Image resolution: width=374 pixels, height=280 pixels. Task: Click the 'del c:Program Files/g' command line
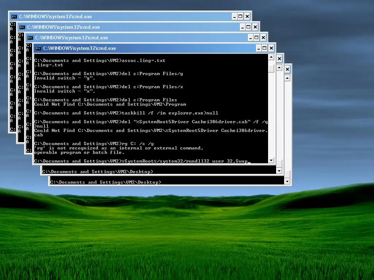pos(108,74)
